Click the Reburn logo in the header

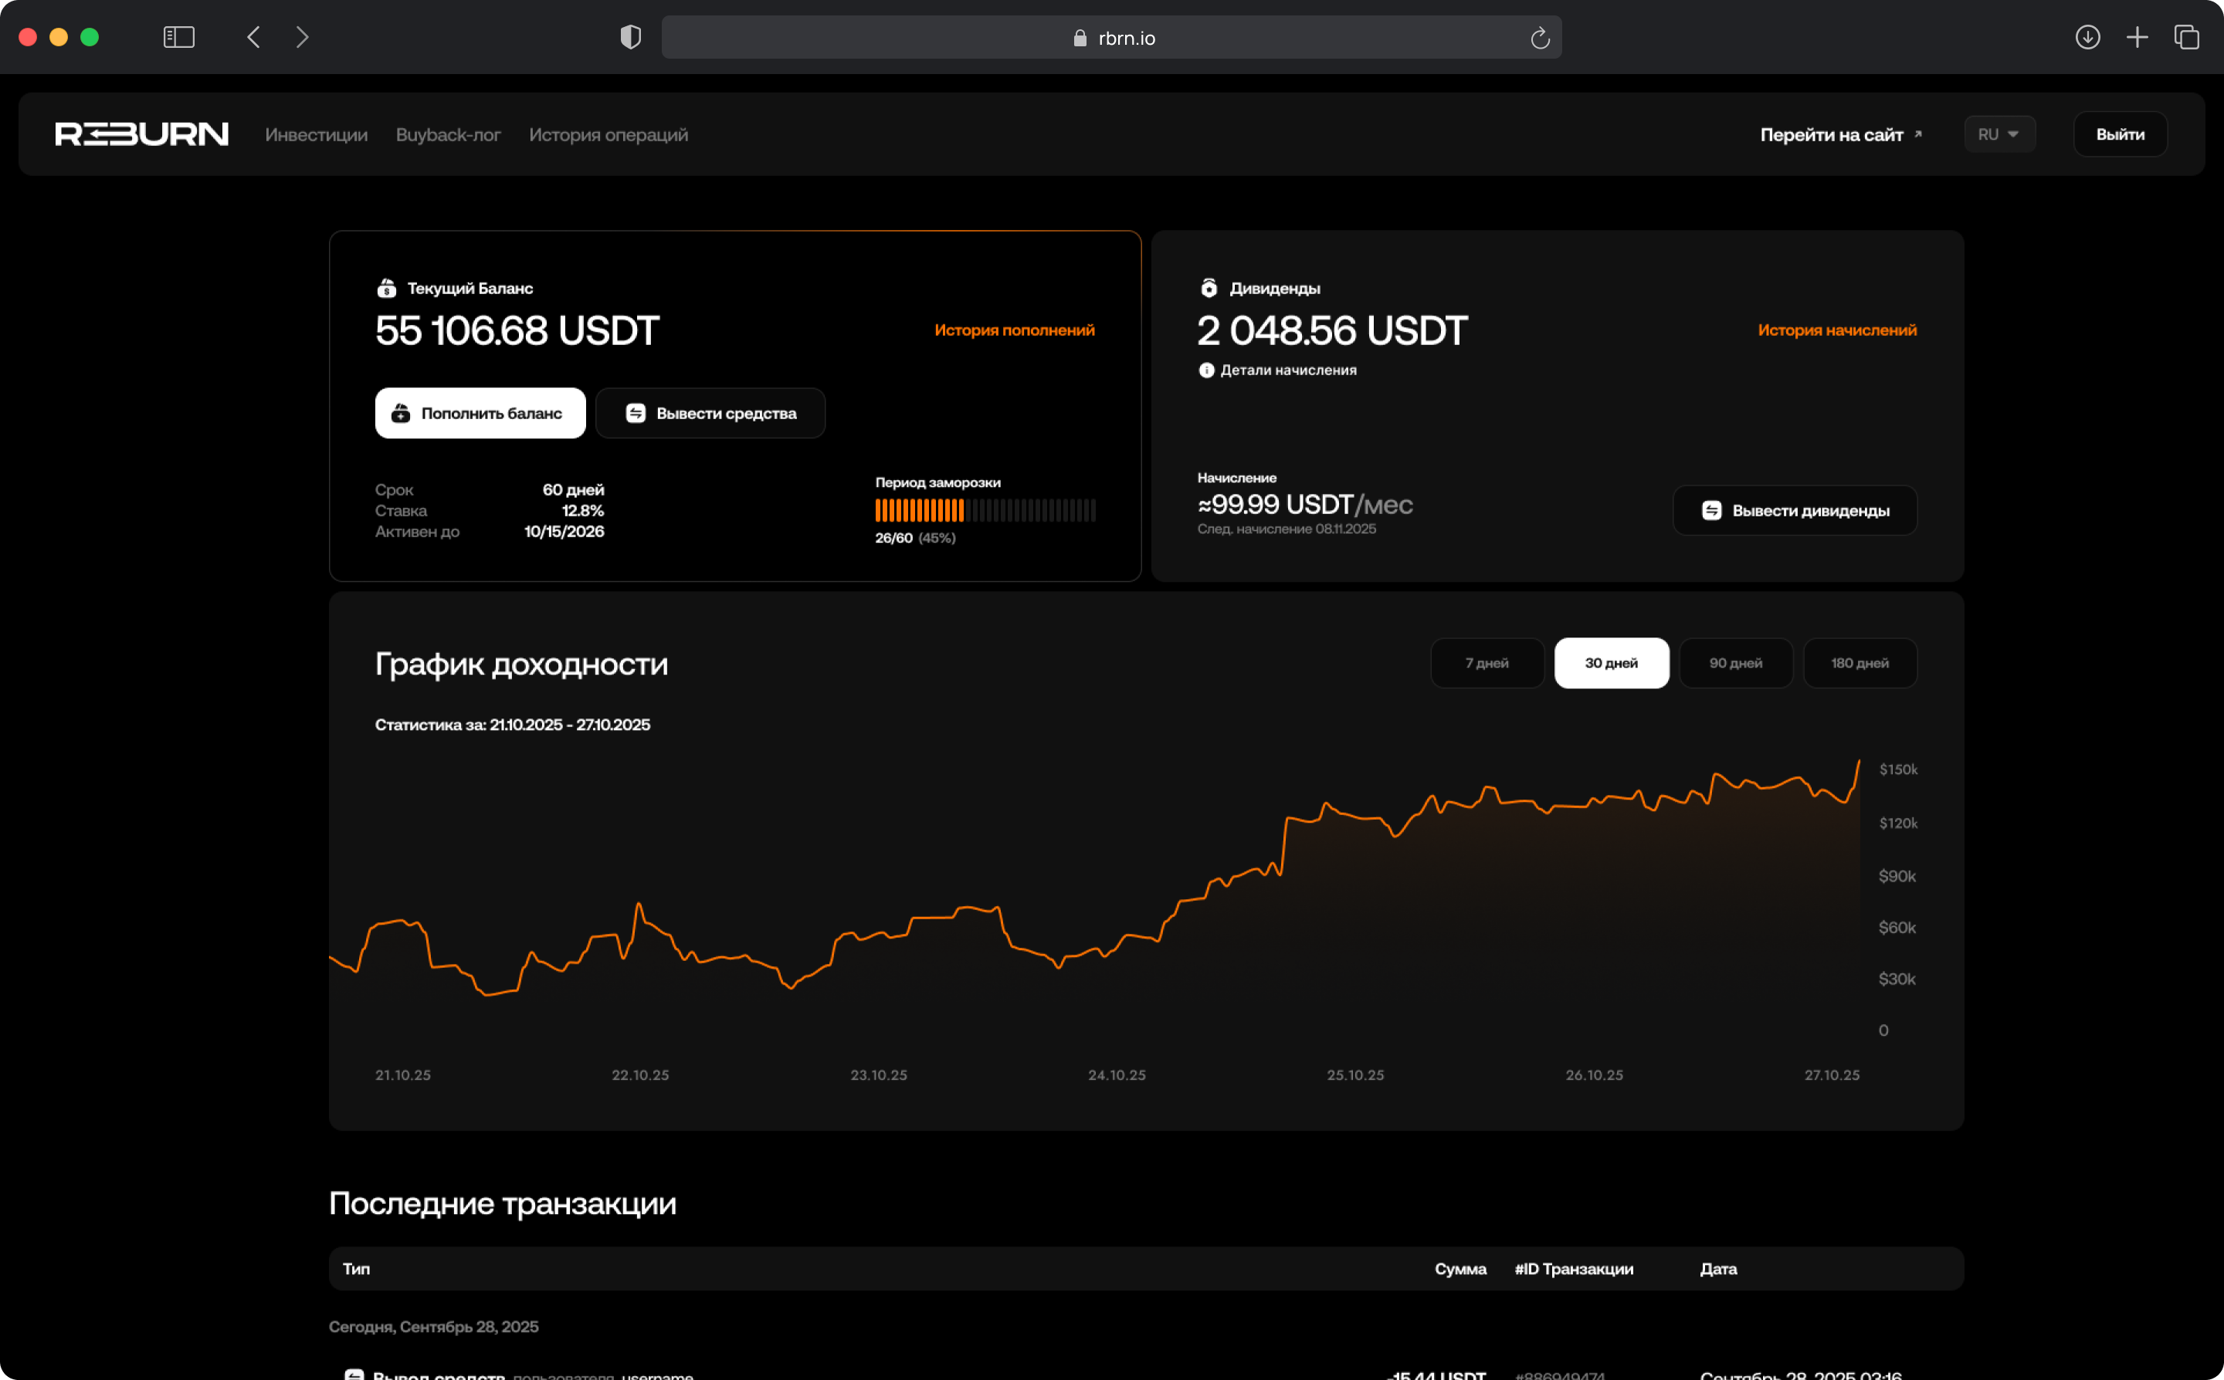pos(141,134)
